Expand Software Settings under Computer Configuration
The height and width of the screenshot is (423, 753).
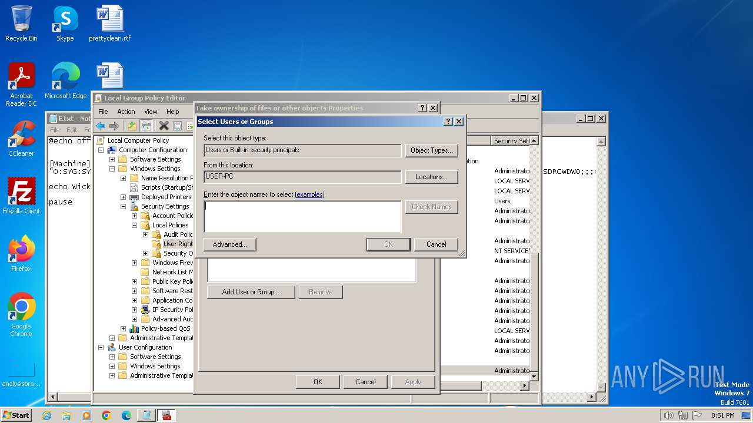[112, 159]
